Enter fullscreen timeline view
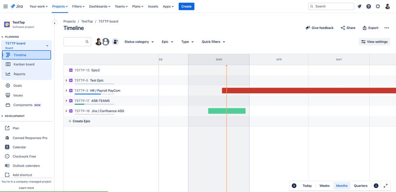This screenshot has width=396, height=192. coord(385,186)
